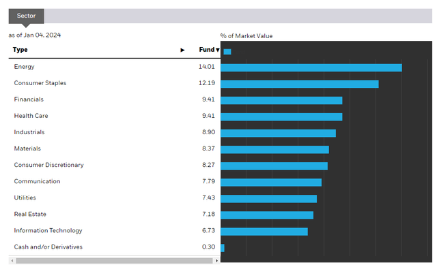
Task: Click the % of Market Value label
Action: (246, 36)
